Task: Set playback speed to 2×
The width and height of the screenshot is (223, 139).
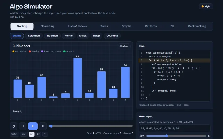Action: 38,134
